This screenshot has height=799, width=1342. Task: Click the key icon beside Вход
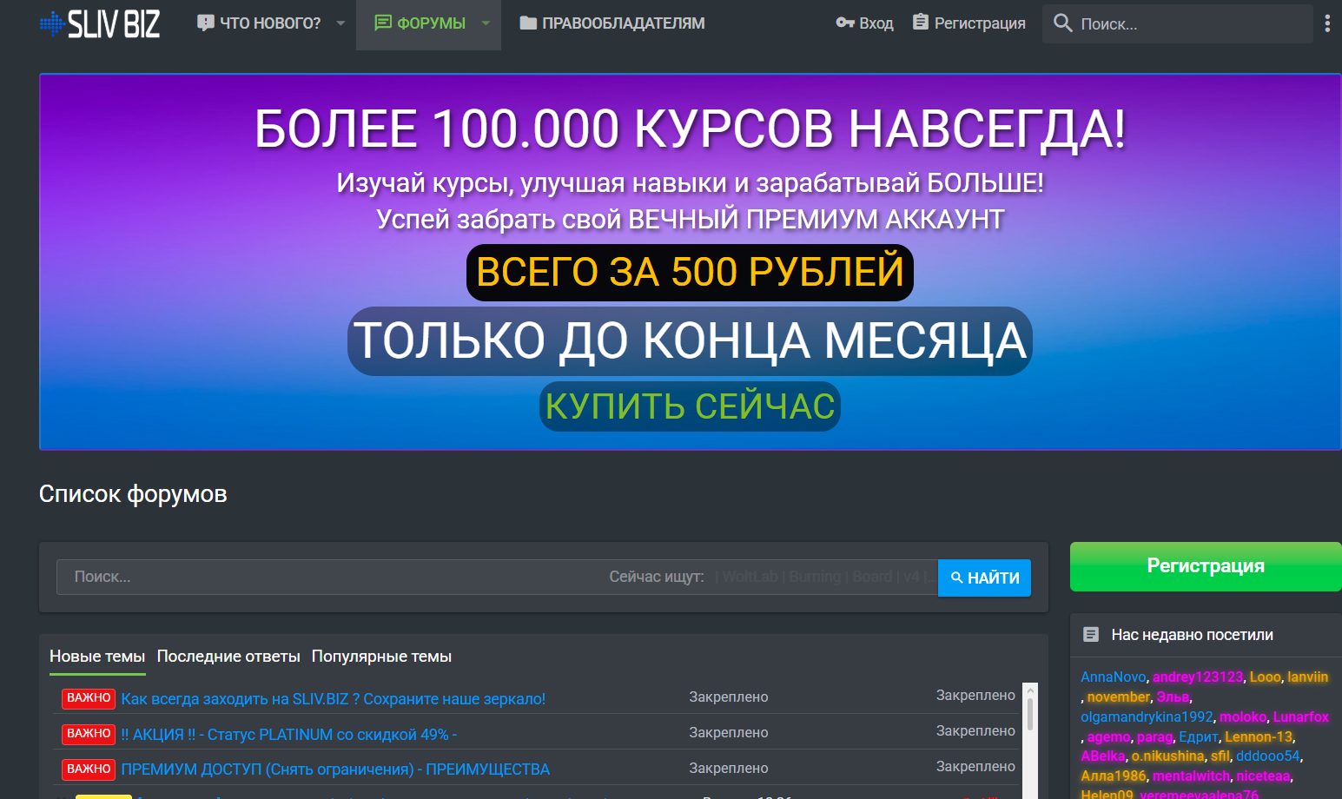point(844,23)
